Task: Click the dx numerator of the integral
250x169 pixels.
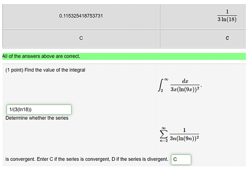Action: [185, 81]
